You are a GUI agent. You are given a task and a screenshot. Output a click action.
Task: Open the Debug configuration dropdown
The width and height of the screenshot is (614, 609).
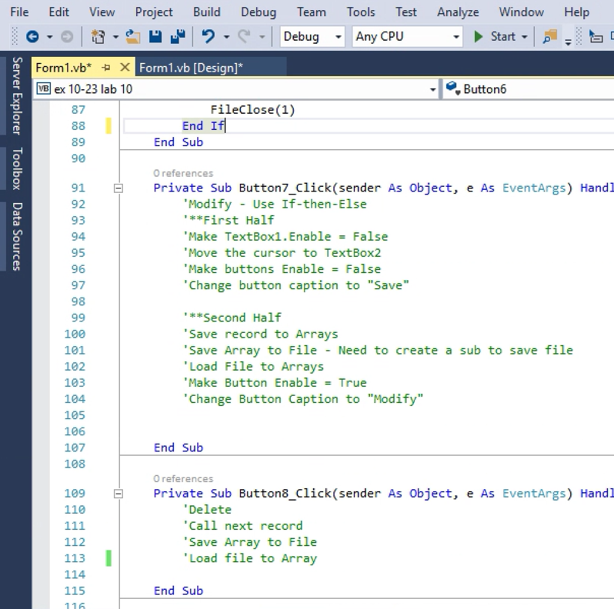312,37
